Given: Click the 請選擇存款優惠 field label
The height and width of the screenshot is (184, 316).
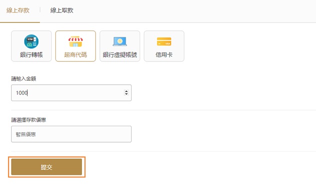Looking at the screenshot, I should tap(28, 120).
